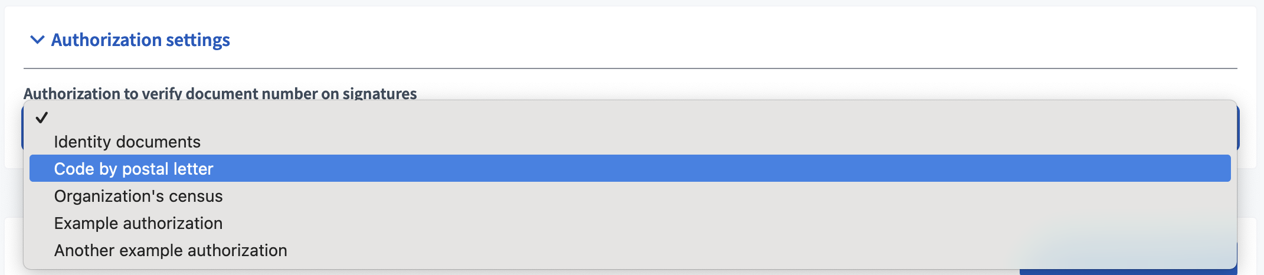The image size is (1264, 275).
Task: Click the select field's left blue border
Action: (22, 127)
